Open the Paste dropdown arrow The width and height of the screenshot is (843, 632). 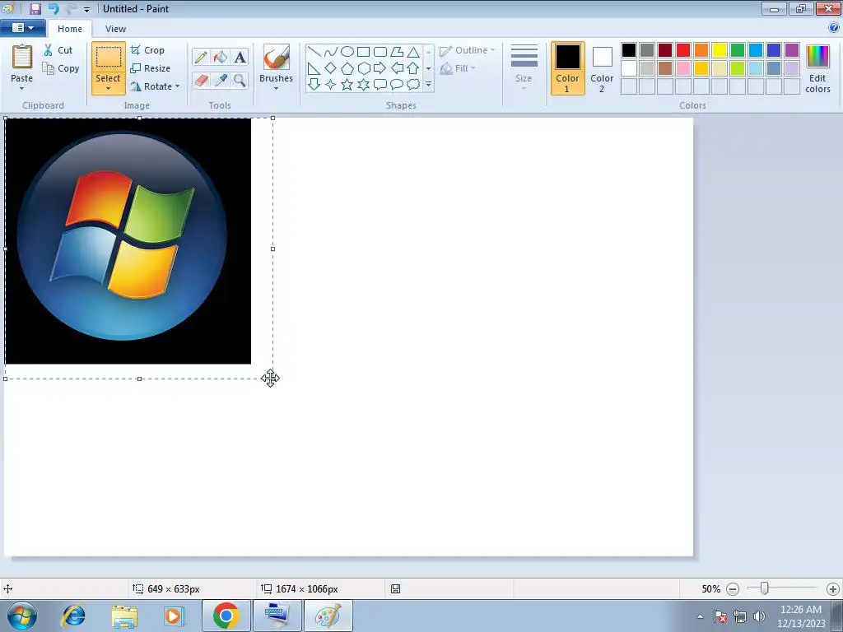click(21, 89)
